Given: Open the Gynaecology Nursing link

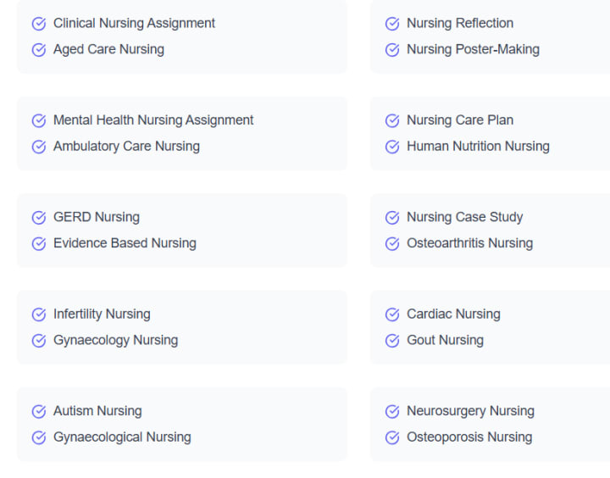Looking at the screenshot, I should [115, 341].
